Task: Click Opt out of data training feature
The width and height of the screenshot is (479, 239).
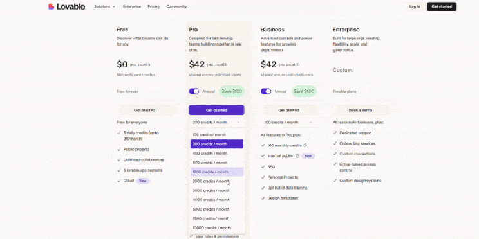Action: click(x=287, y=188)
